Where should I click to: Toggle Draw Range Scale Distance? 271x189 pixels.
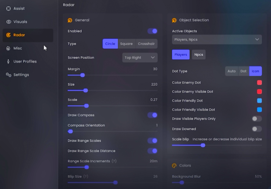pyautogui.click(x=152, y=151)
